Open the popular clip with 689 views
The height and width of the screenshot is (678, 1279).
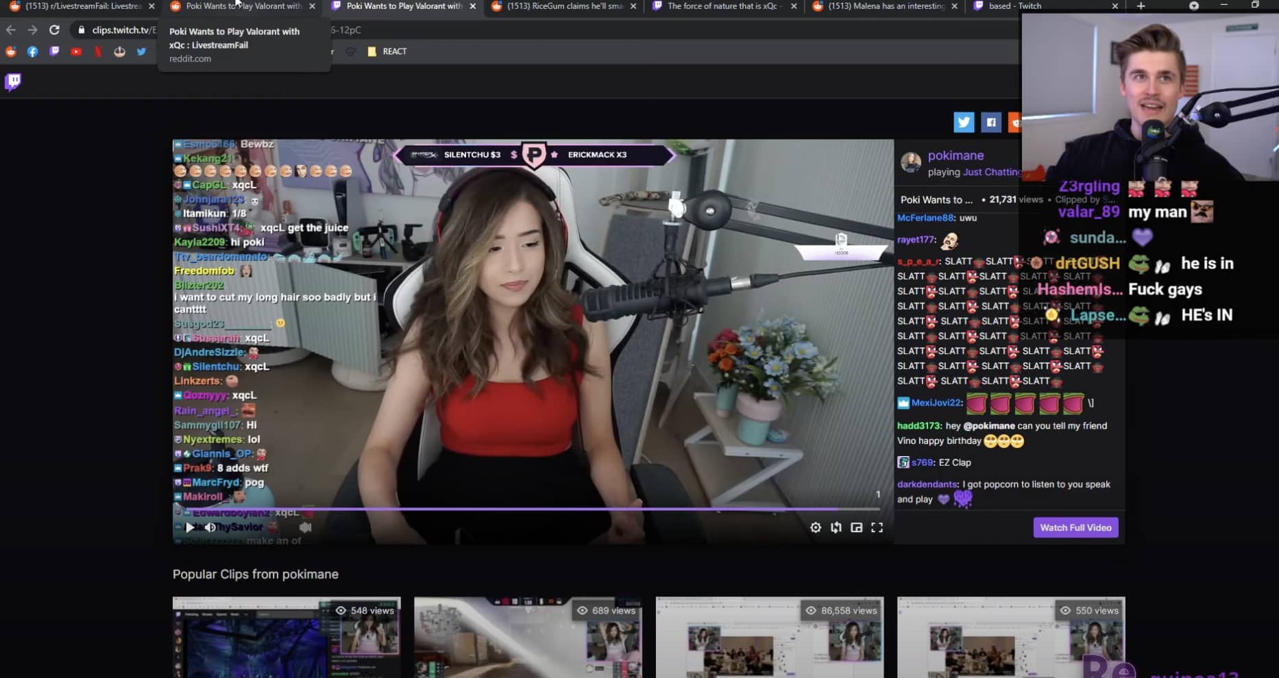[x=528, y=637]
